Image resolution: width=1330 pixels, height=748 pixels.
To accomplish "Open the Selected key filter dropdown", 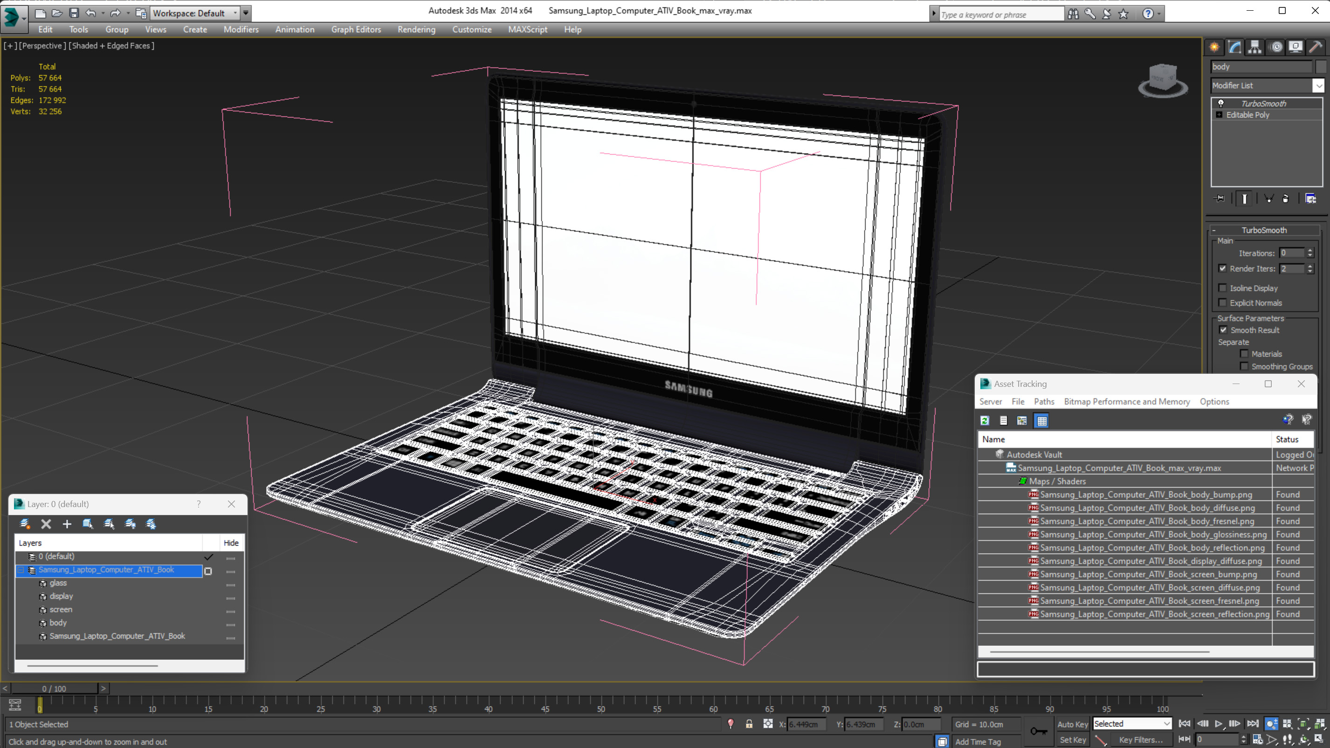I will [1166, 724].
